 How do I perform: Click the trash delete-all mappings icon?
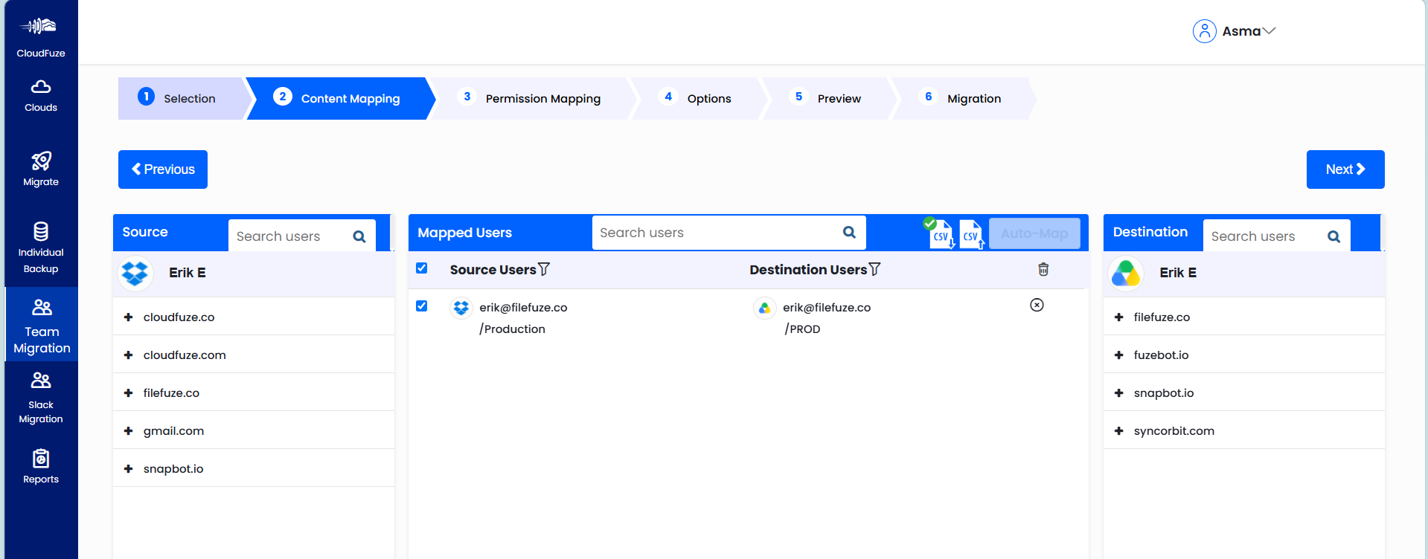coord(1043,269)
